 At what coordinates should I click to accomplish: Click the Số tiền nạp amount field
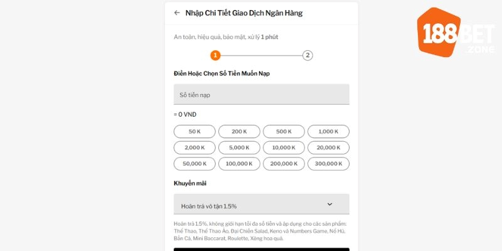tap(261, 95)
